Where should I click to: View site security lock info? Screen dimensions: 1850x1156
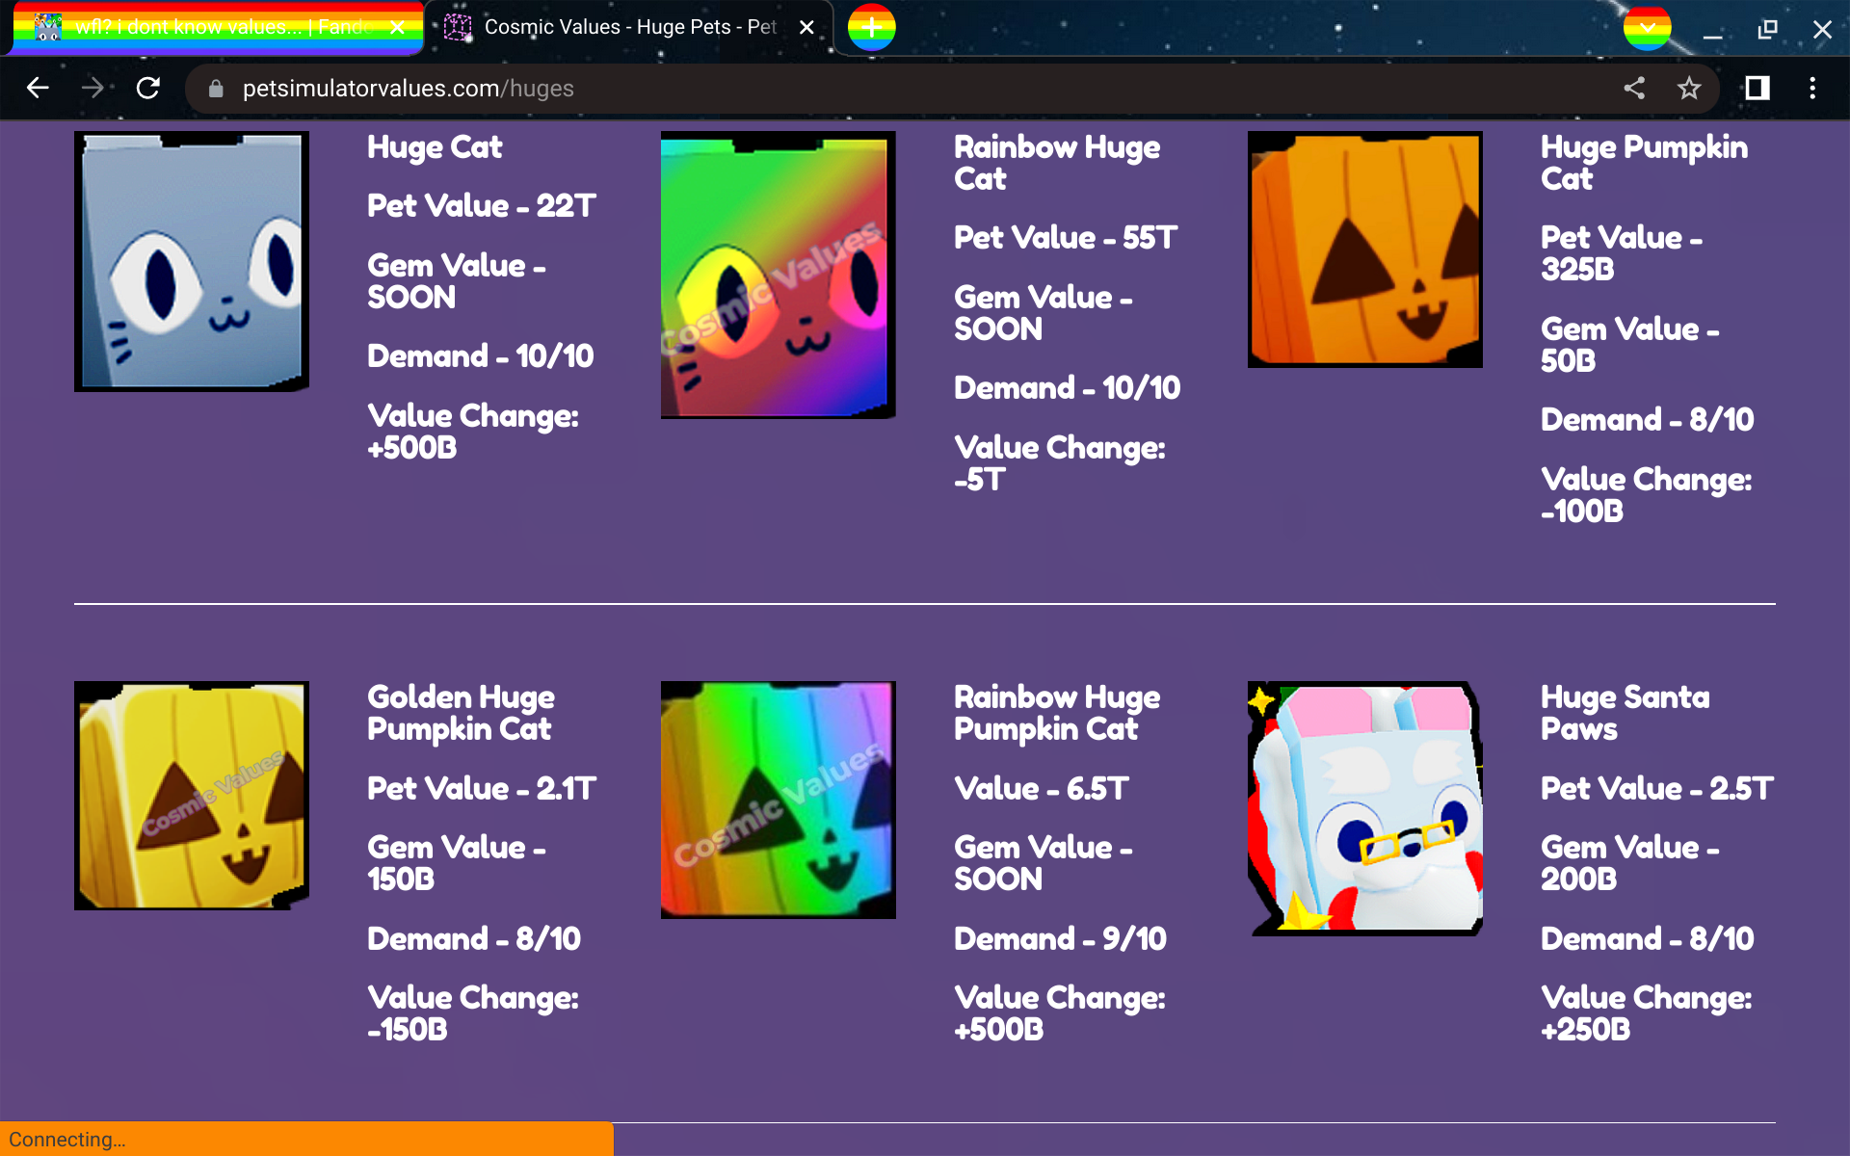[x=216, y=89]
